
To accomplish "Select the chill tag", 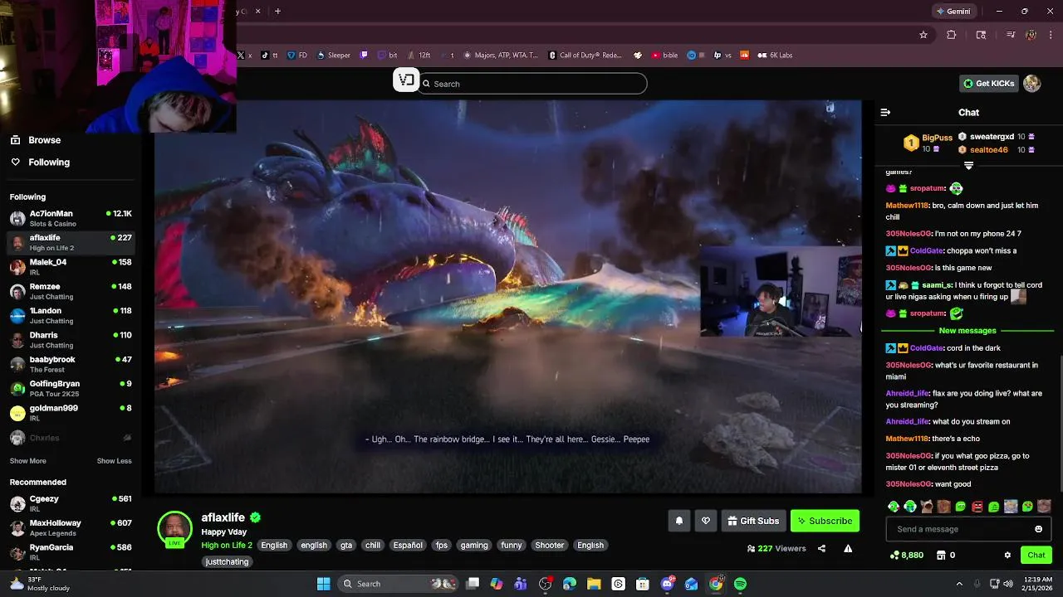I will (373, 546).
